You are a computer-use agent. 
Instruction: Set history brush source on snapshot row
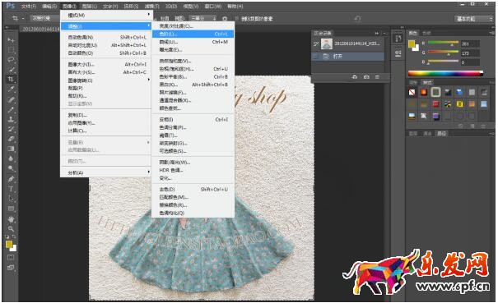coord(316,44)
